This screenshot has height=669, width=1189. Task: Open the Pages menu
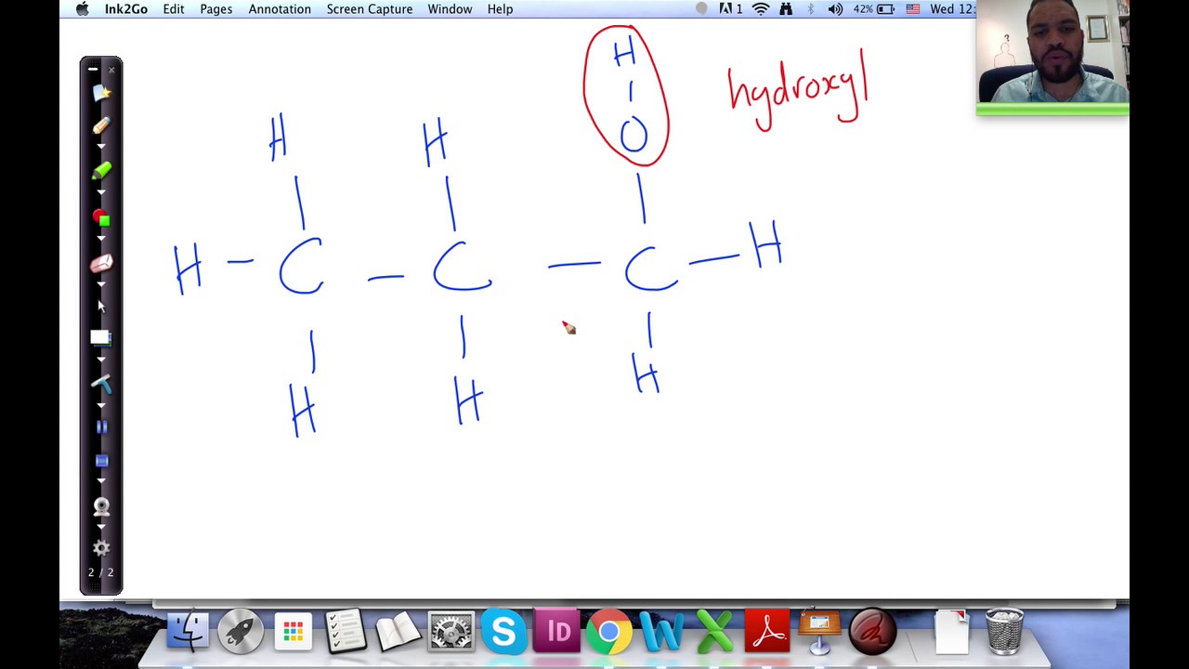point(216,9)
